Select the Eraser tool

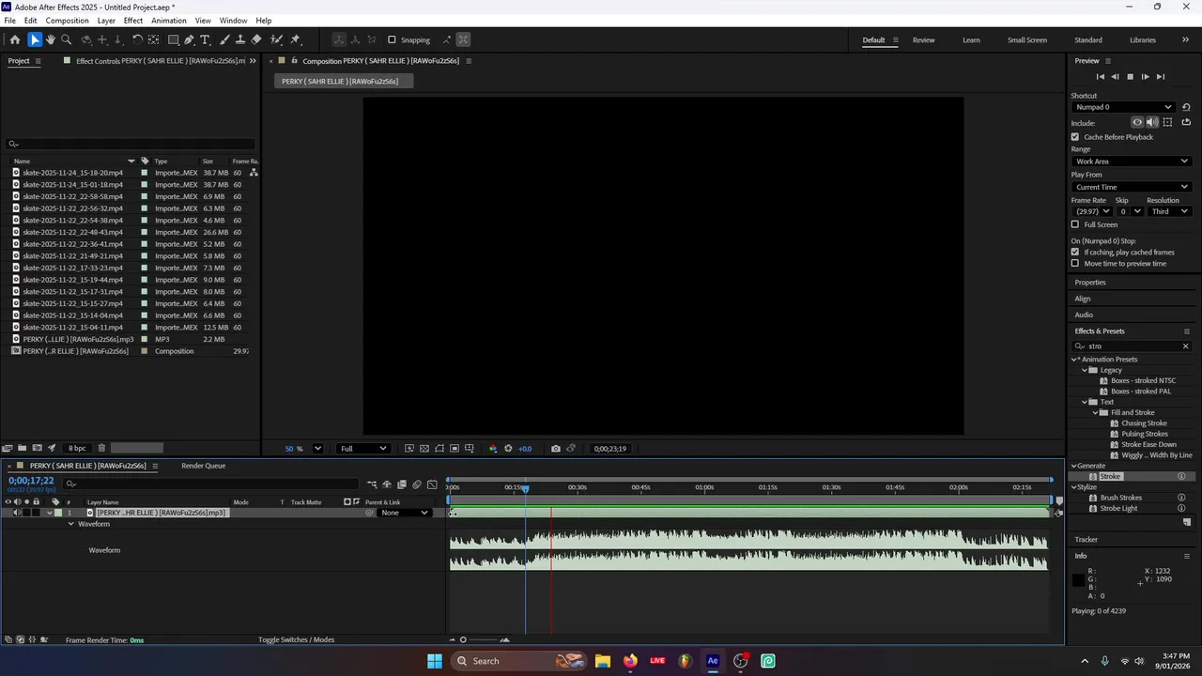[256, 39]
